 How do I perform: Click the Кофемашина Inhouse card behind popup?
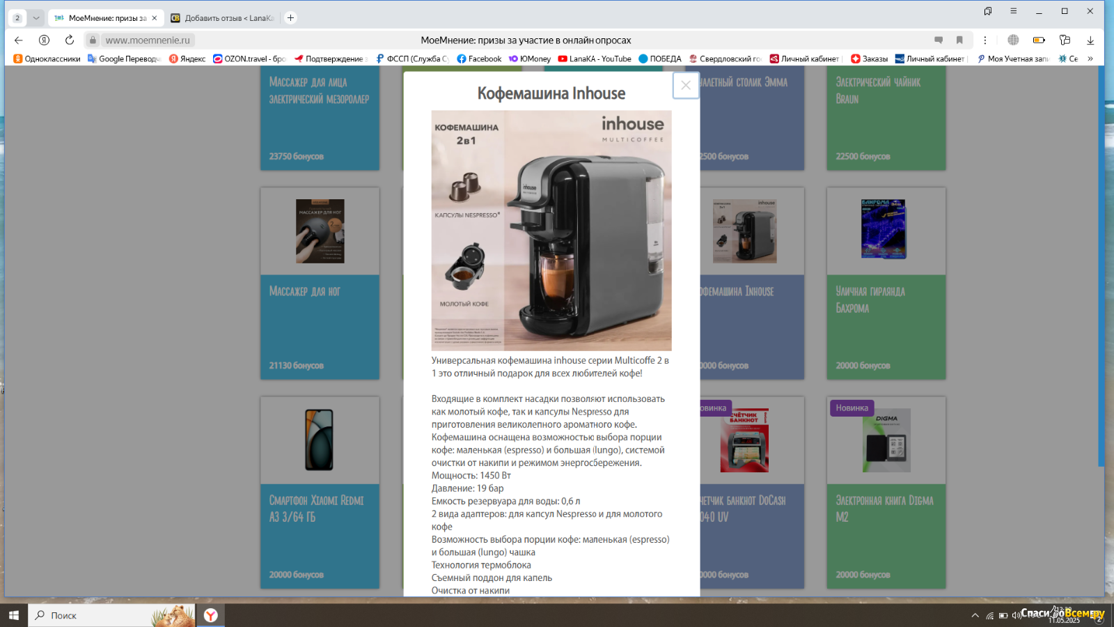pos(752,284)
